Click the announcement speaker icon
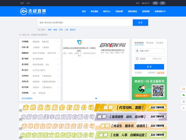The image size is (186, 140). click(x=20, y=35)
